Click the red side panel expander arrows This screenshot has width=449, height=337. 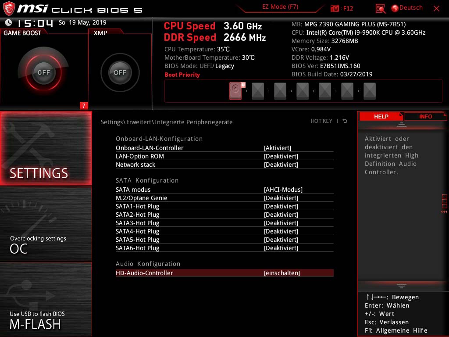444,212
